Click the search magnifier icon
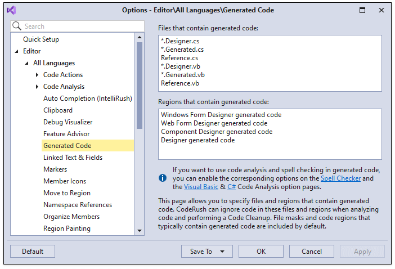The height and width of the screenshot is (269, 395). (17, 26)
